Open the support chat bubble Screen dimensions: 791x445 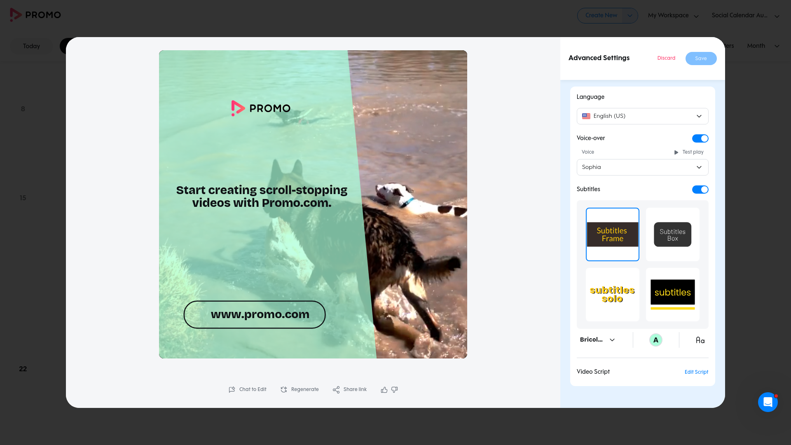768,402
